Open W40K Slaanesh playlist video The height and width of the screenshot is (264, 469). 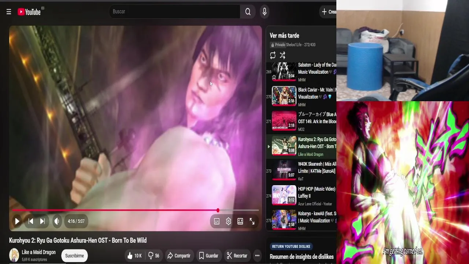click(x=301, y=171)
